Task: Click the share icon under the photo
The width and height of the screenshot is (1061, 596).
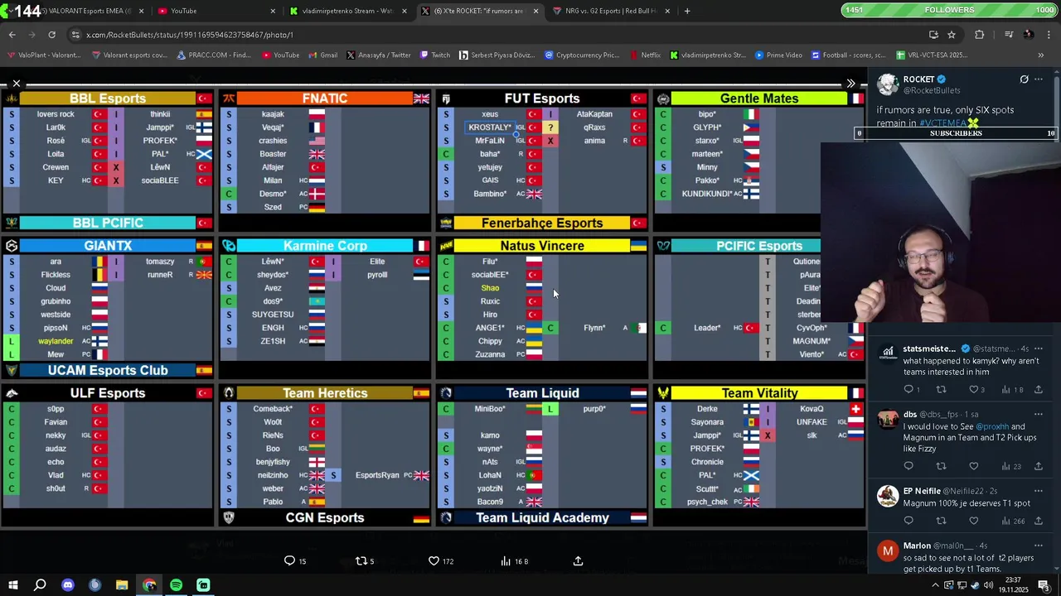Action: 578,560
